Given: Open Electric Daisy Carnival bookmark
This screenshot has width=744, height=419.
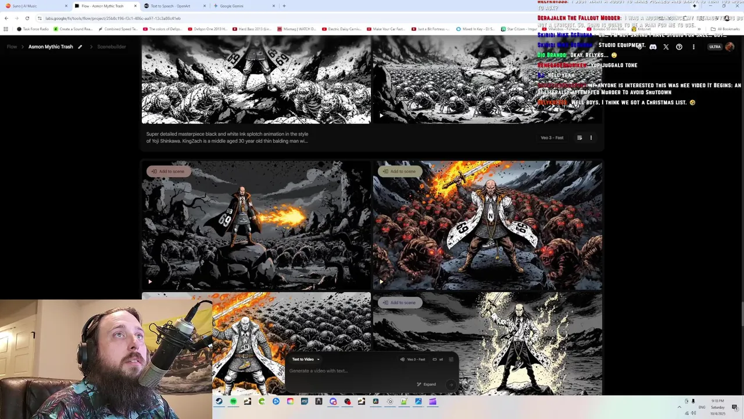Looking at the screenshot, I should pos(342,29).
